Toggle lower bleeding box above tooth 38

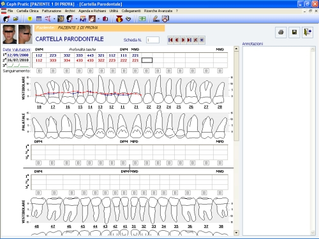click(220, 193)
